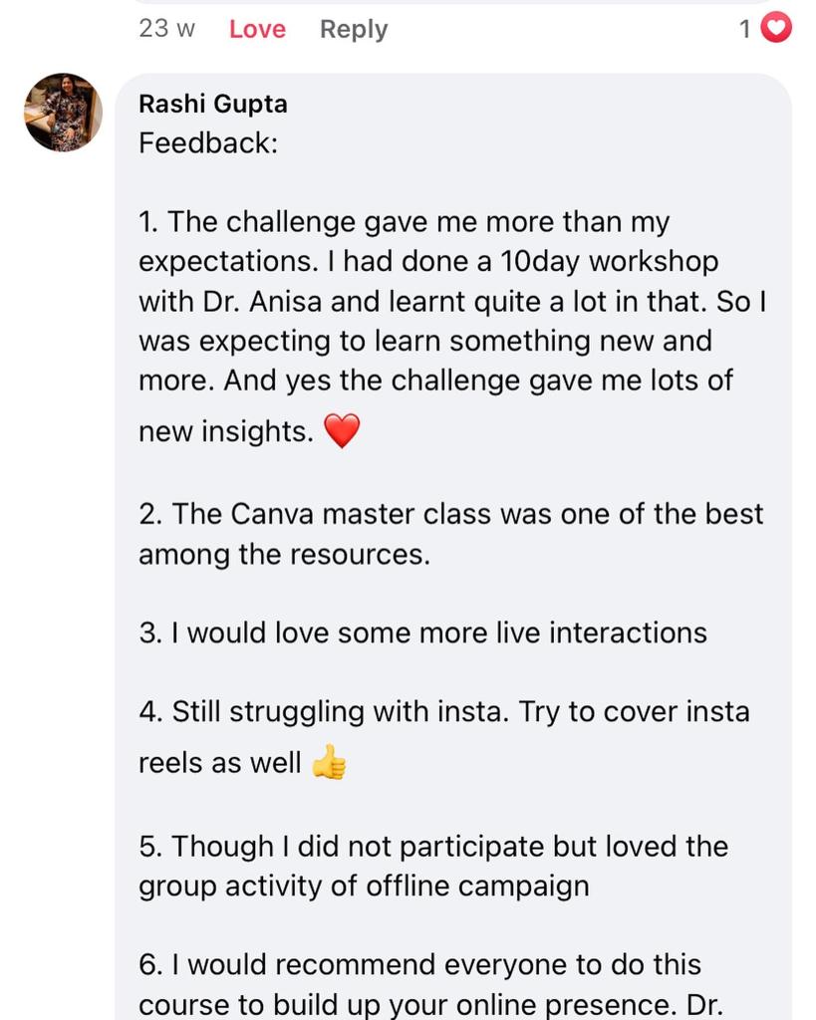Click the thumbs-up emoji after reels as well
The image size is (816, 1020).
329,764
